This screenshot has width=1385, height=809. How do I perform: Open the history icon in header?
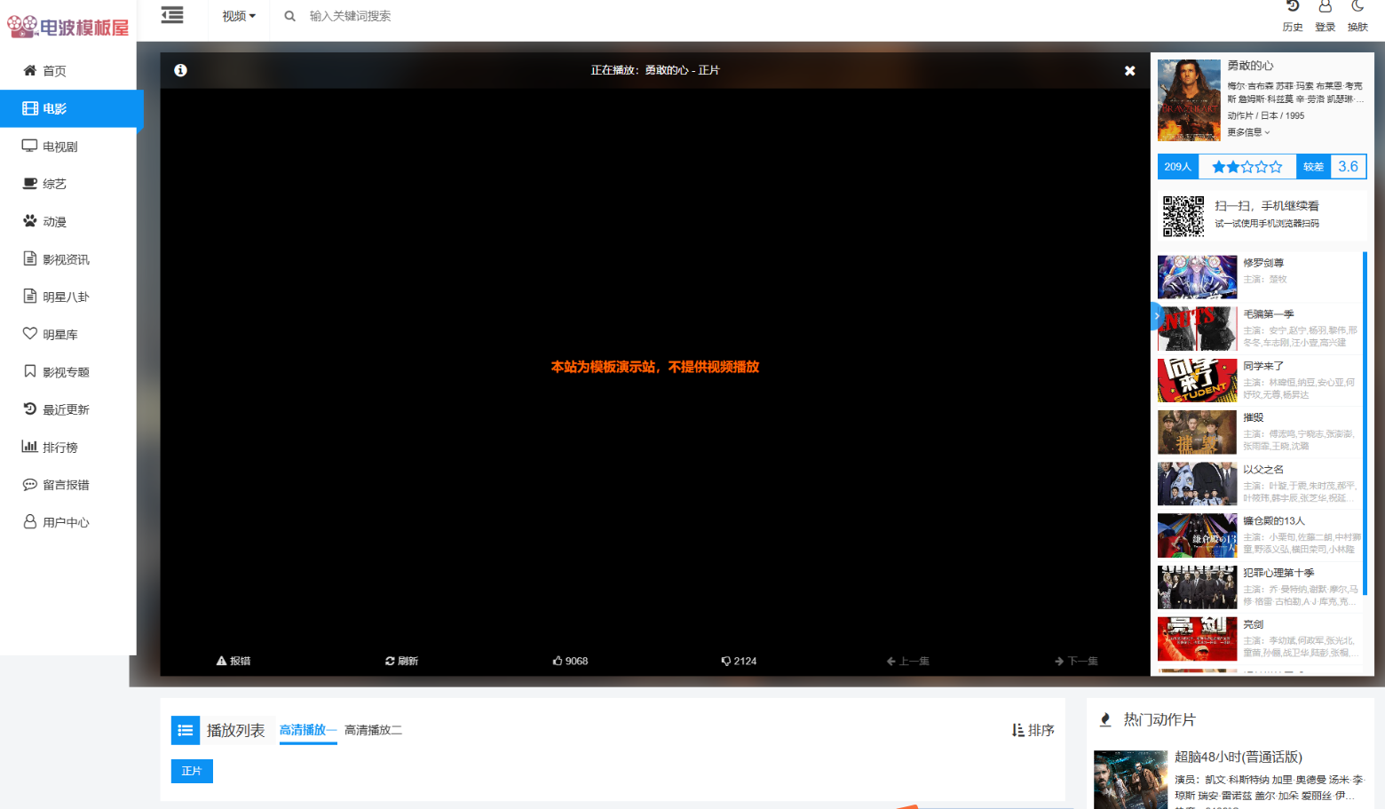pyautogui.click(x=1293, y=7)
